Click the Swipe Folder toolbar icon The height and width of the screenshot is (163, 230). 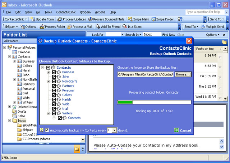coord(153,19)
